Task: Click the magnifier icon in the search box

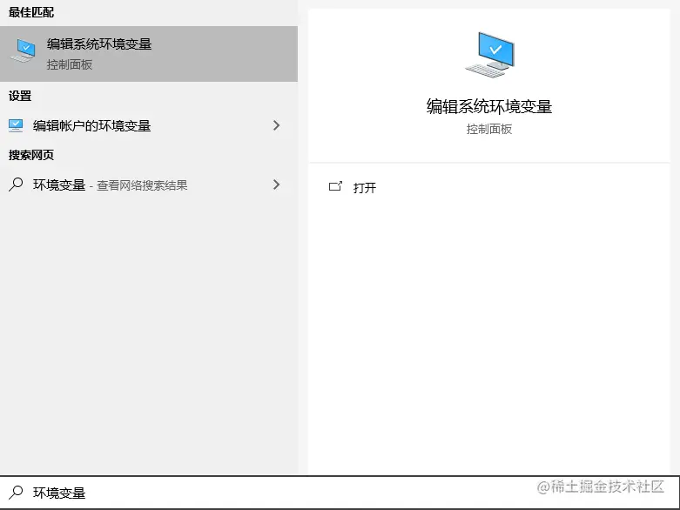Action: [x=16, y=493]
